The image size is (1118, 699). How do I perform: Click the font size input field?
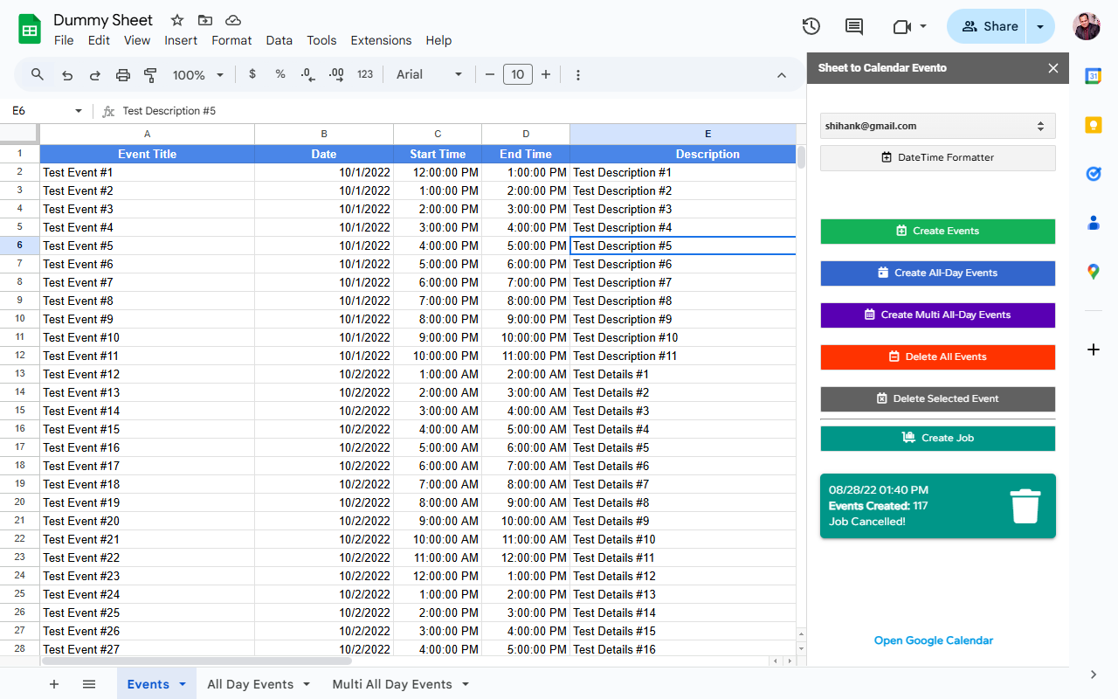517,75
